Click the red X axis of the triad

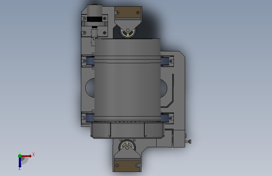pos(26,156)
